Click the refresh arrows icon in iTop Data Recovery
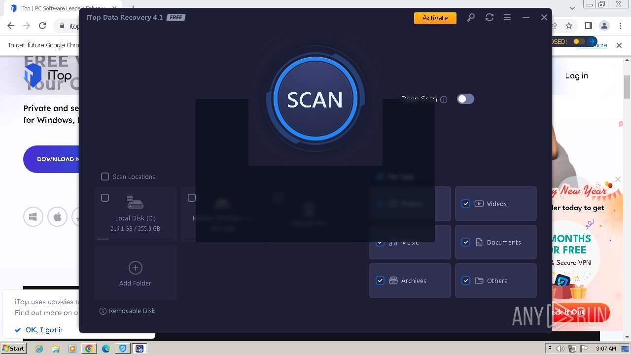631x355 pixels. click(489, 17)
